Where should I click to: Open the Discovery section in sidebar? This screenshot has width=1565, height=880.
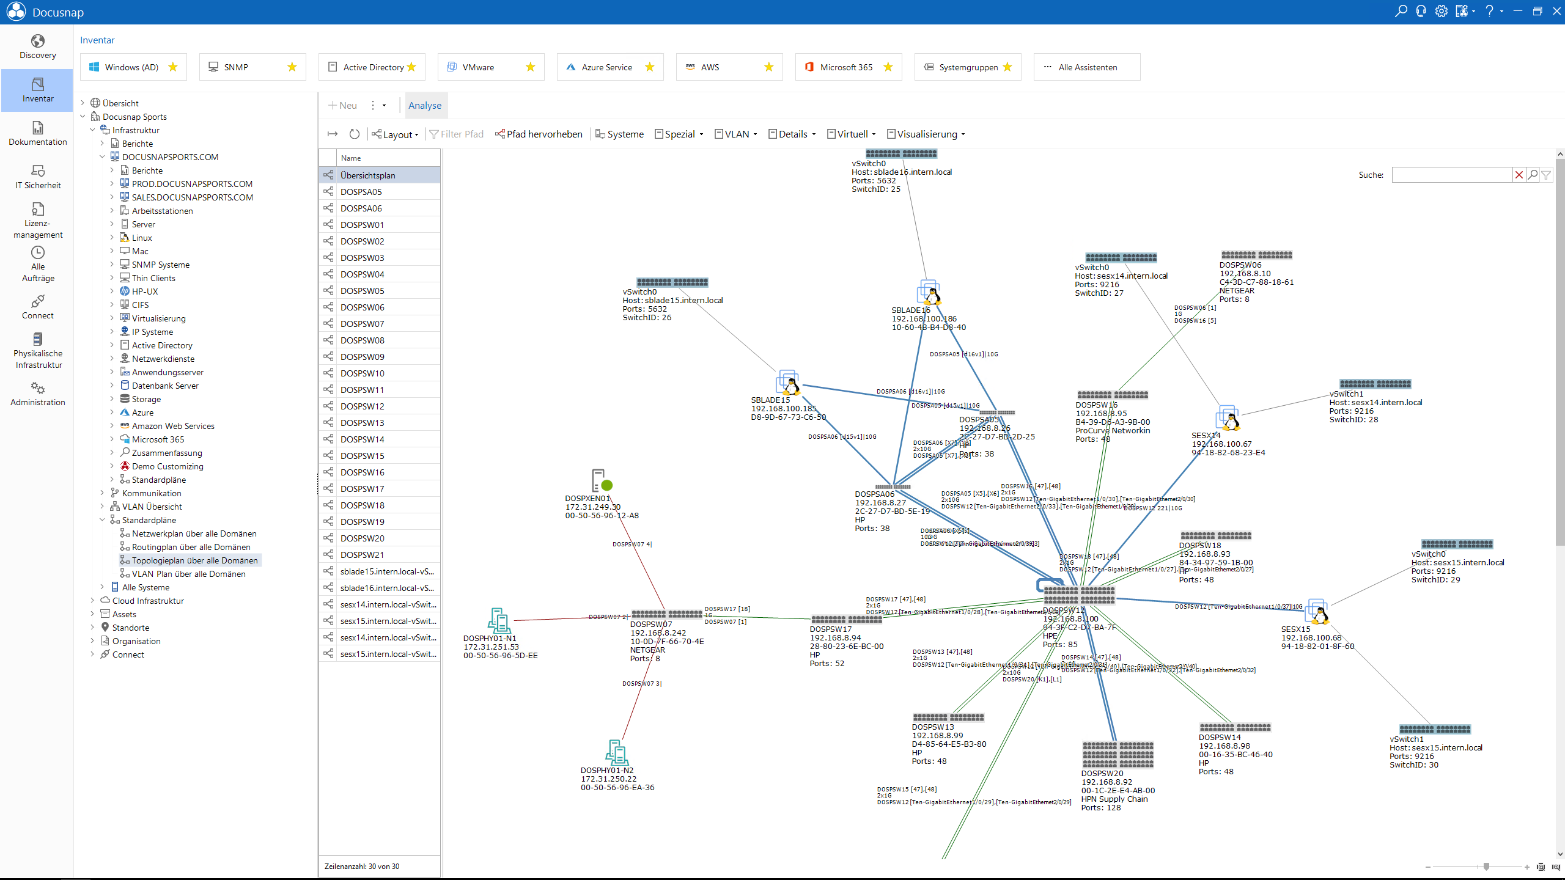tap(37, 47)
